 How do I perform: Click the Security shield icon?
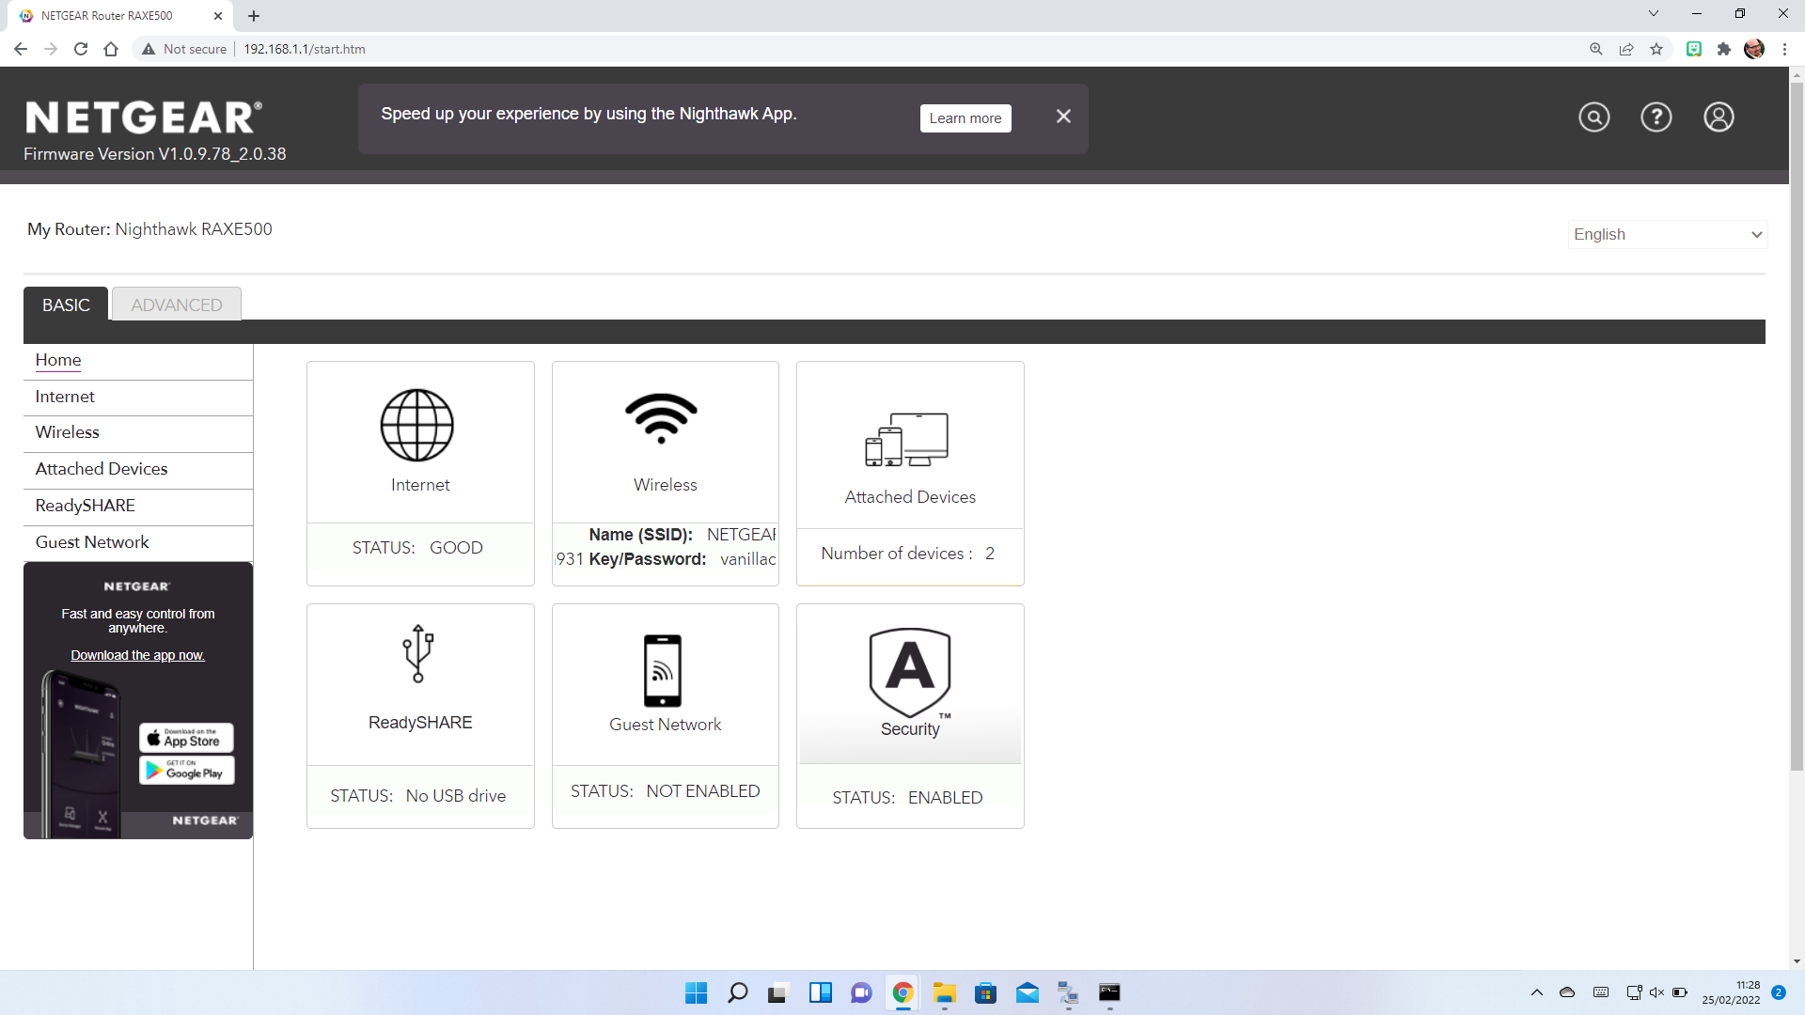(910, 673)
